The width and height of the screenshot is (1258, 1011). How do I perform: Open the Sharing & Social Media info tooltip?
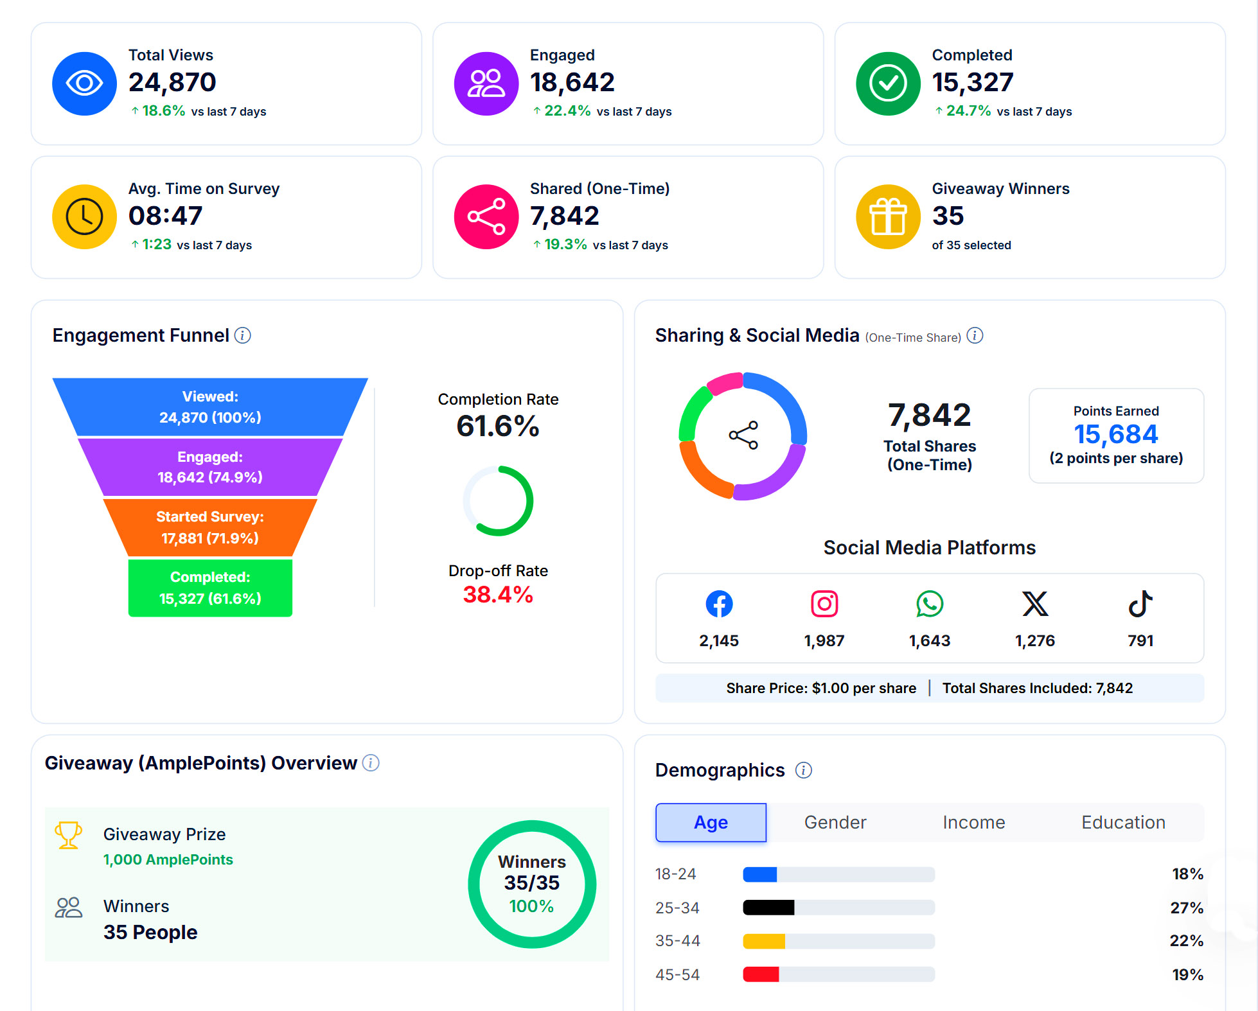point(975,335)
